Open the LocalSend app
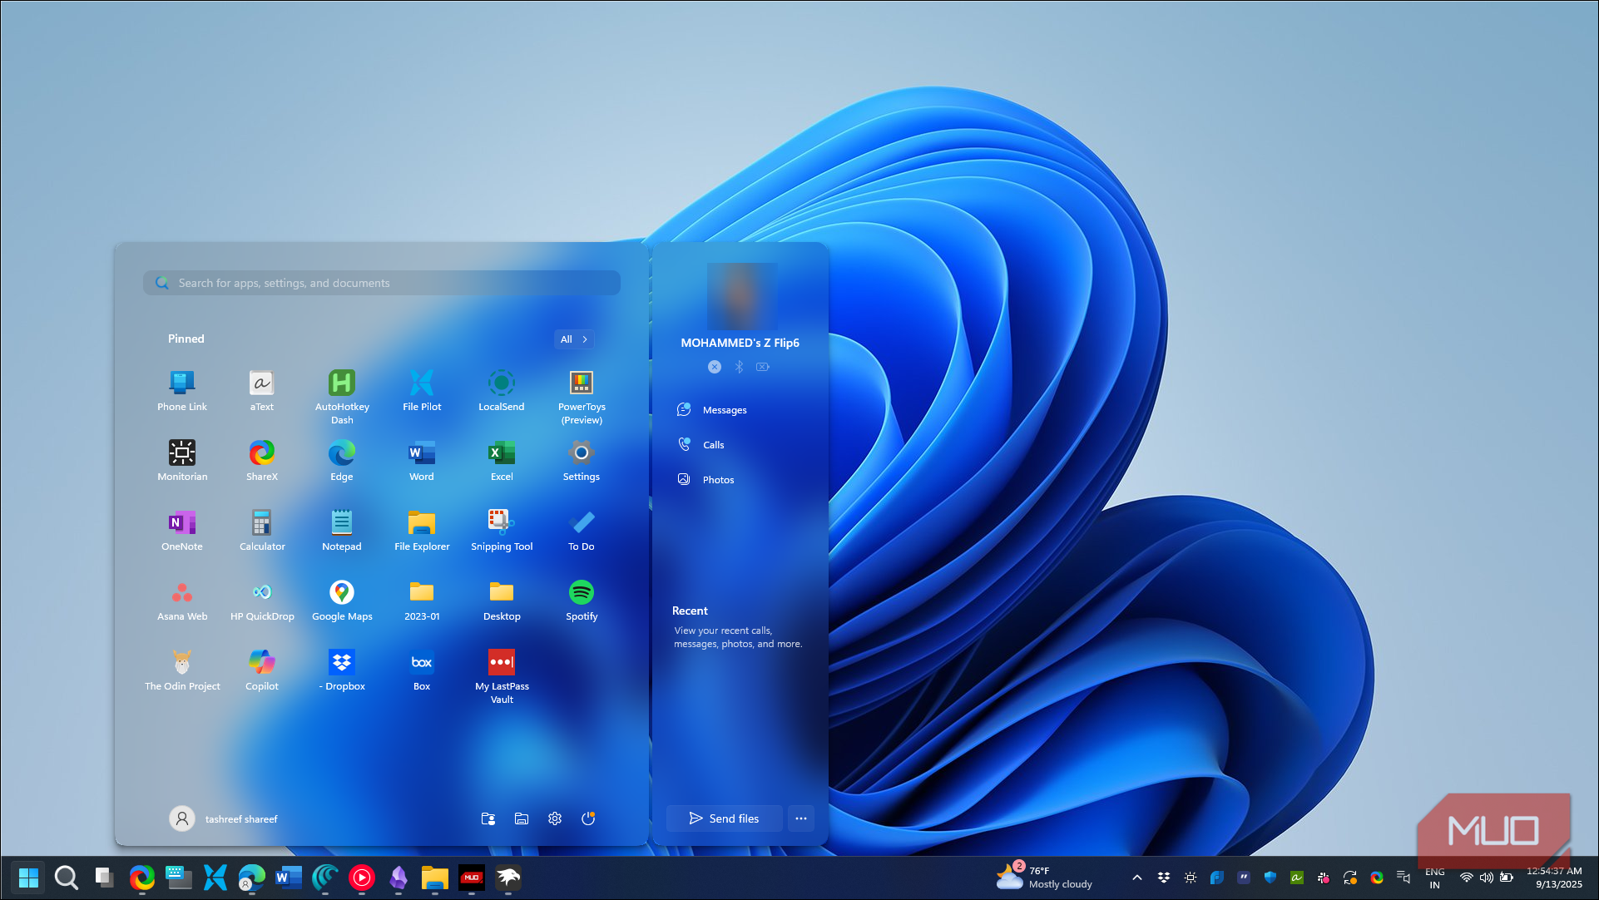 tap(502, 391)
